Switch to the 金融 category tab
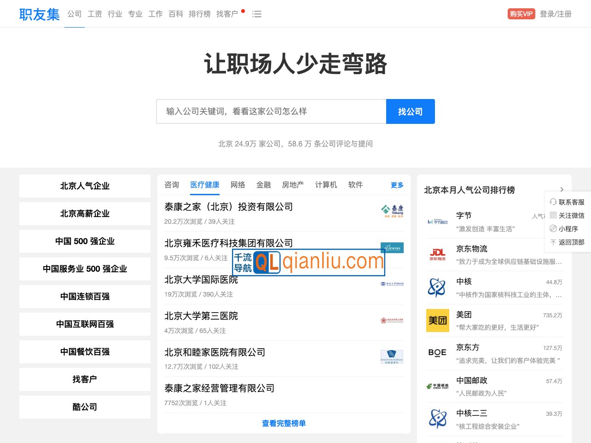 [x=264, y=185]
